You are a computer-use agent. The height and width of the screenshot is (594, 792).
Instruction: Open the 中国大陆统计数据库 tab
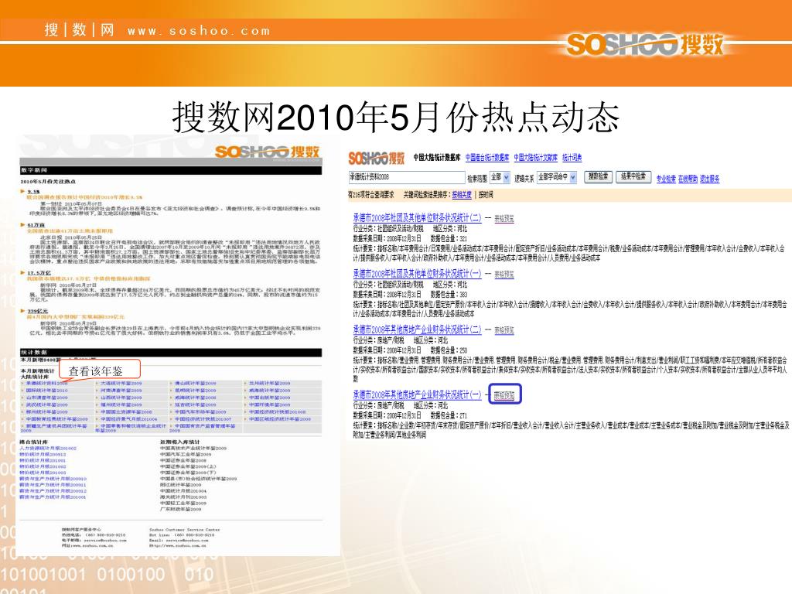(x=436, y=158)
